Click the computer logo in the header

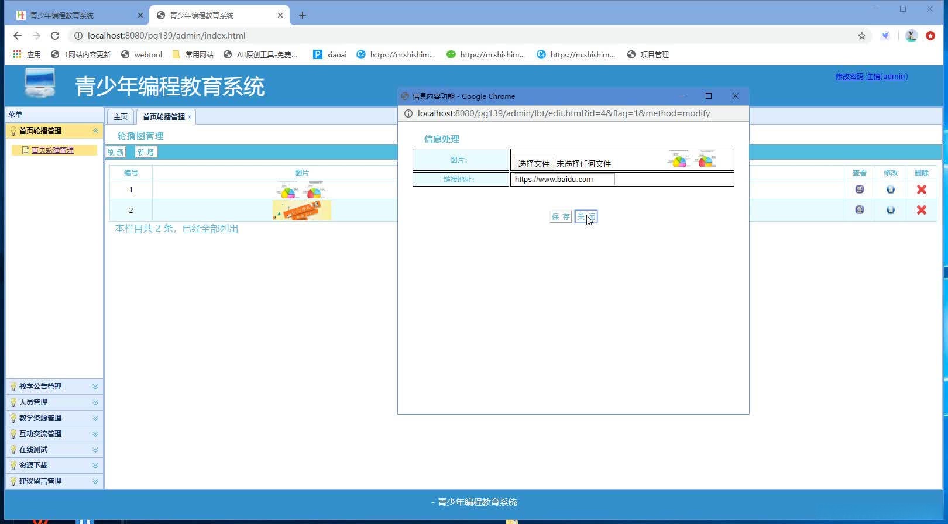40,83
